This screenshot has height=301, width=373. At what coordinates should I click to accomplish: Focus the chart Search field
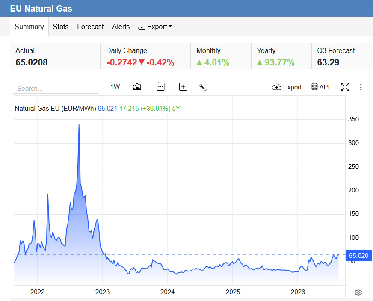tap(56, 89)
